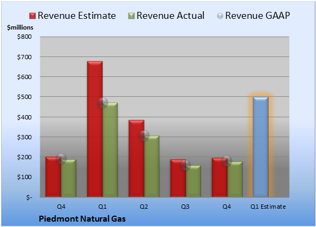Viewport: 316px width, 227px height.
Task: Click the '$100' axis value
Action: point(24,177)
